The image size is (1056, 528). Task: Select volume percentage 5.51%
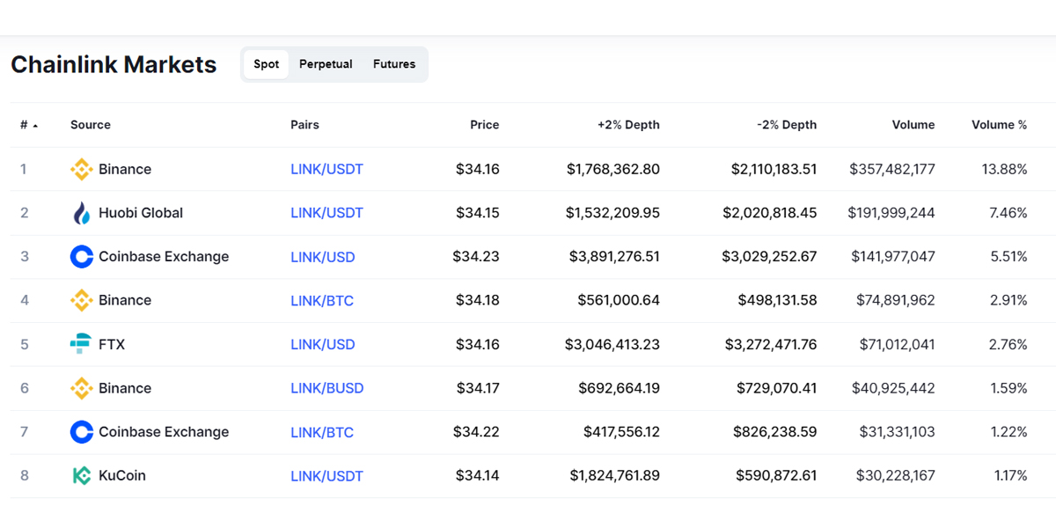pos(1008,257)
